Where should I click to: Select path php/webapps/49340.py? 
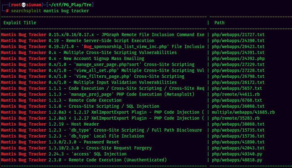click(x=237, y=154)
